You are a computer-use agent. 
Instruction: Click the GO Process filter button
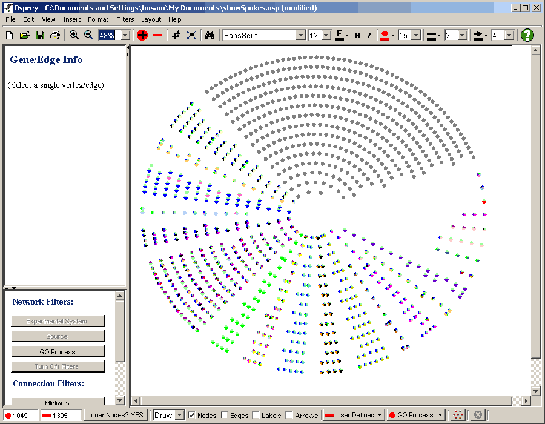point(58,352)
